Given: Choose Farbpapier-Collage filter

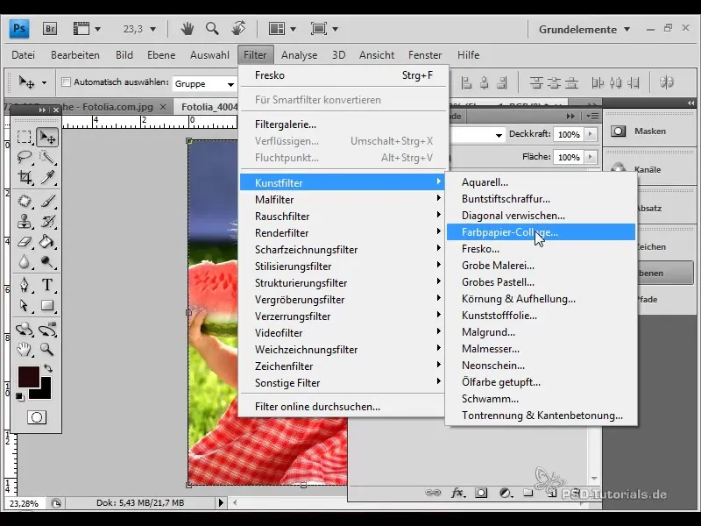Looking at the screenshot, I should click(541, 232).
